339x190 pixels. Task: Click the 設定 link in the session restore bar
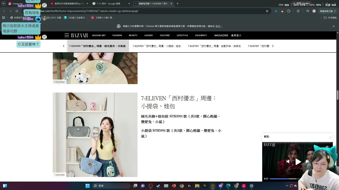(x=218, y=26)
